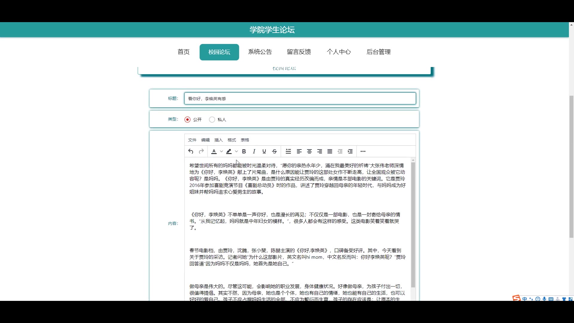Screen dimensions: 574x323
Task: Apply strikethrough formatting
Action: point(274,151)
